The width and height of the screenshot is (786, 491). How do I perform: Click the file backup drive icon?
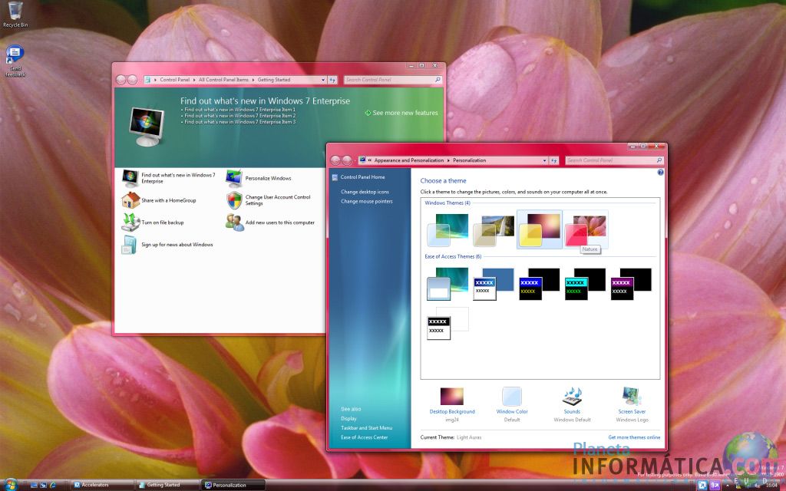pos(130,222)
